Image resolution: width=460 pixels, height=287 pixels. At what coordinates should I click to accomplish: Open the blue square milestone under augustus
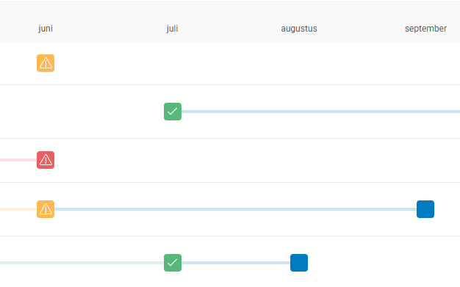(299, 263)
